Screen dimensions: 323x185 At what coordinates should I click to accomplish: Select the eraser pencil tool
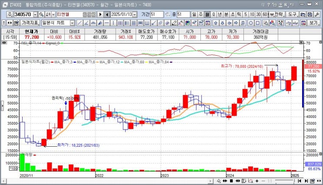click(x=174, y=23)
